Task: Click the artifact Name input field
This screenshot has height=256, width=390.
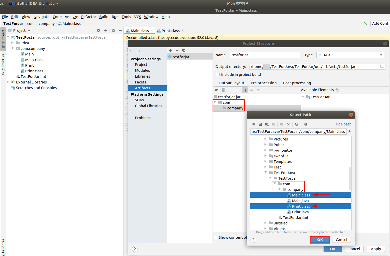Action: coord(265,55)
